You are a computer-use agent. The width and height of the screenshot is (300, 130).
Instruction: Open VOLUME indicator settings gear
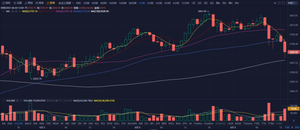[17, 100]
